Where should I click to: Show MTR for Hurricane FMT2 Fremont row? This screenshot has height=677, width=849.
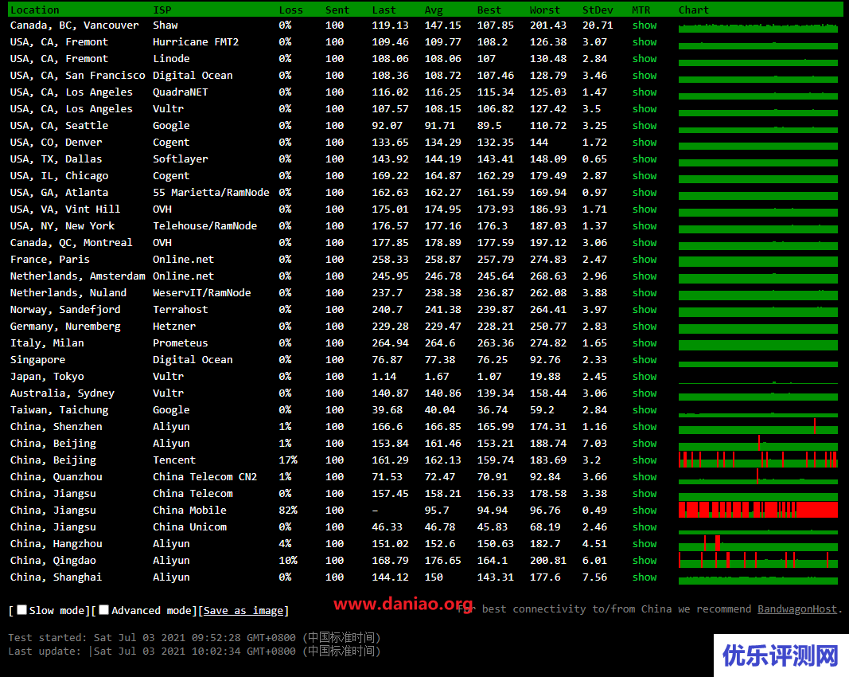[x=645, y=41]
